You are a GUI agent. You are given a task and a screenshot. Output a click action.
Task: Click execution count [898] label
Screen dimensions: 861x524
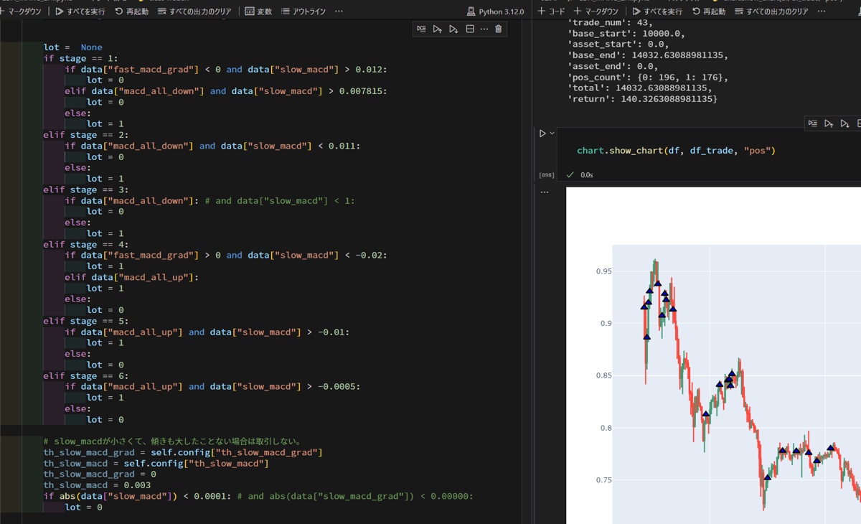(547, 175)
